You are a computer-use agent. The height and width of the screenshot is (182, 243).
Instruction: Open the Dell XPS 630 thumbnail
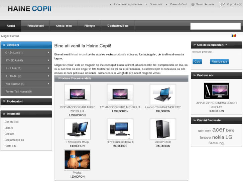pos(163,129)
